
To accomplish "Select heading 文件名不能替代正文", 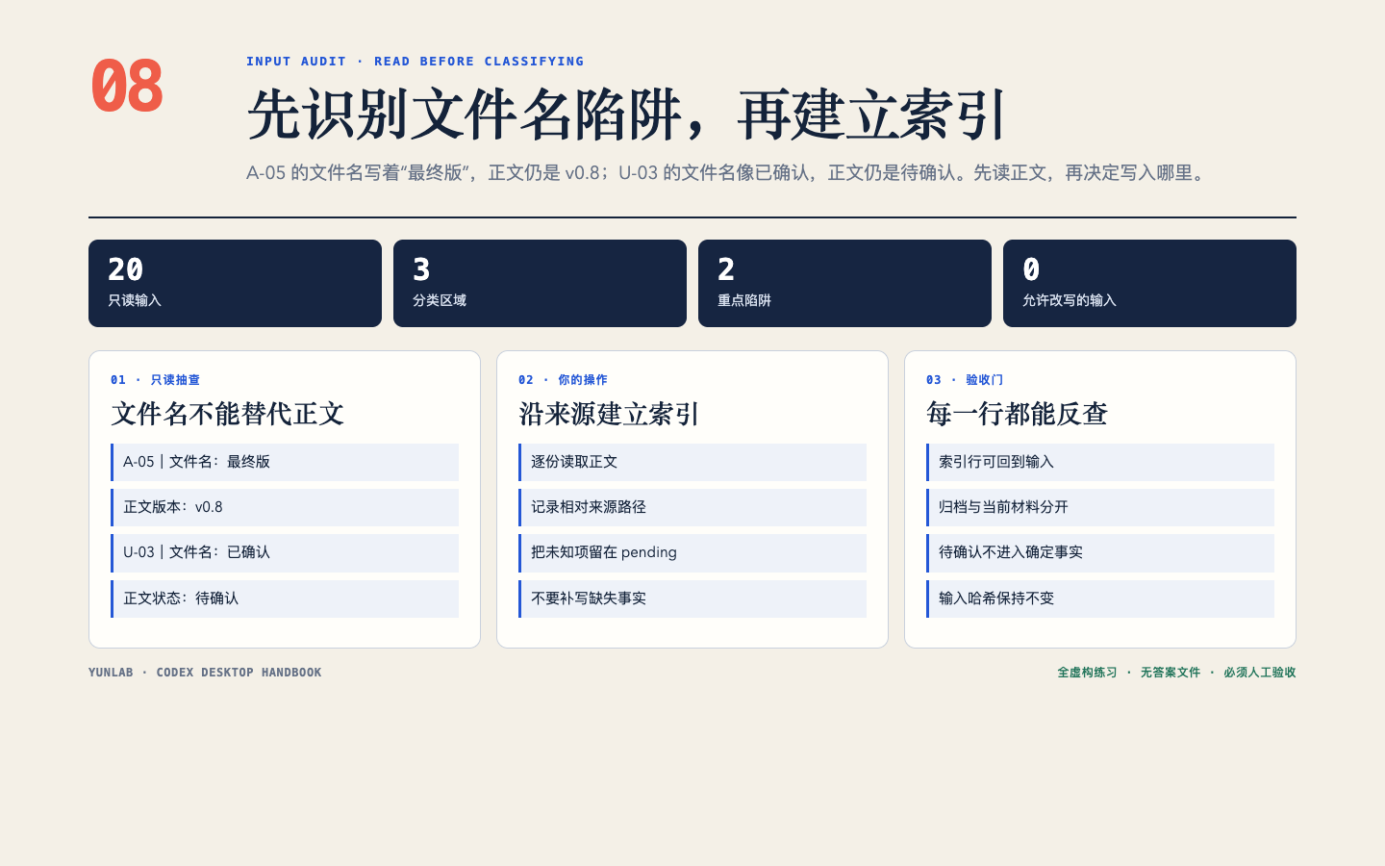I will [x=227, y=414].
